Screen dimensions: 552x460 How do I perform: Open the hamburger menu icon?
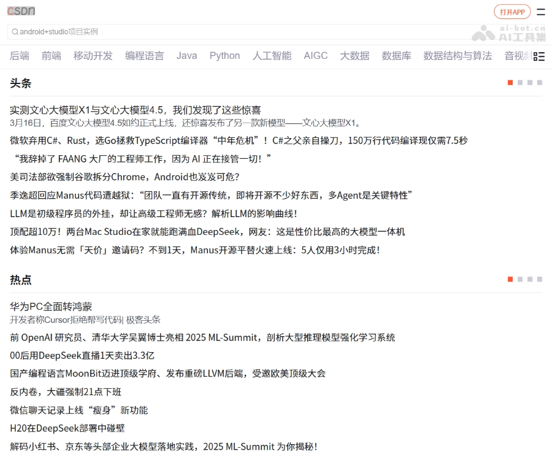point(541,12)
